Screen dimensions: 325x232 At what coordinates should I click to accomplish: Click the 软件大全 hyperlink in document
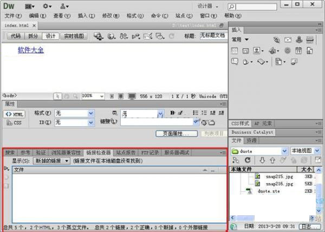click(x=30, y=50)
